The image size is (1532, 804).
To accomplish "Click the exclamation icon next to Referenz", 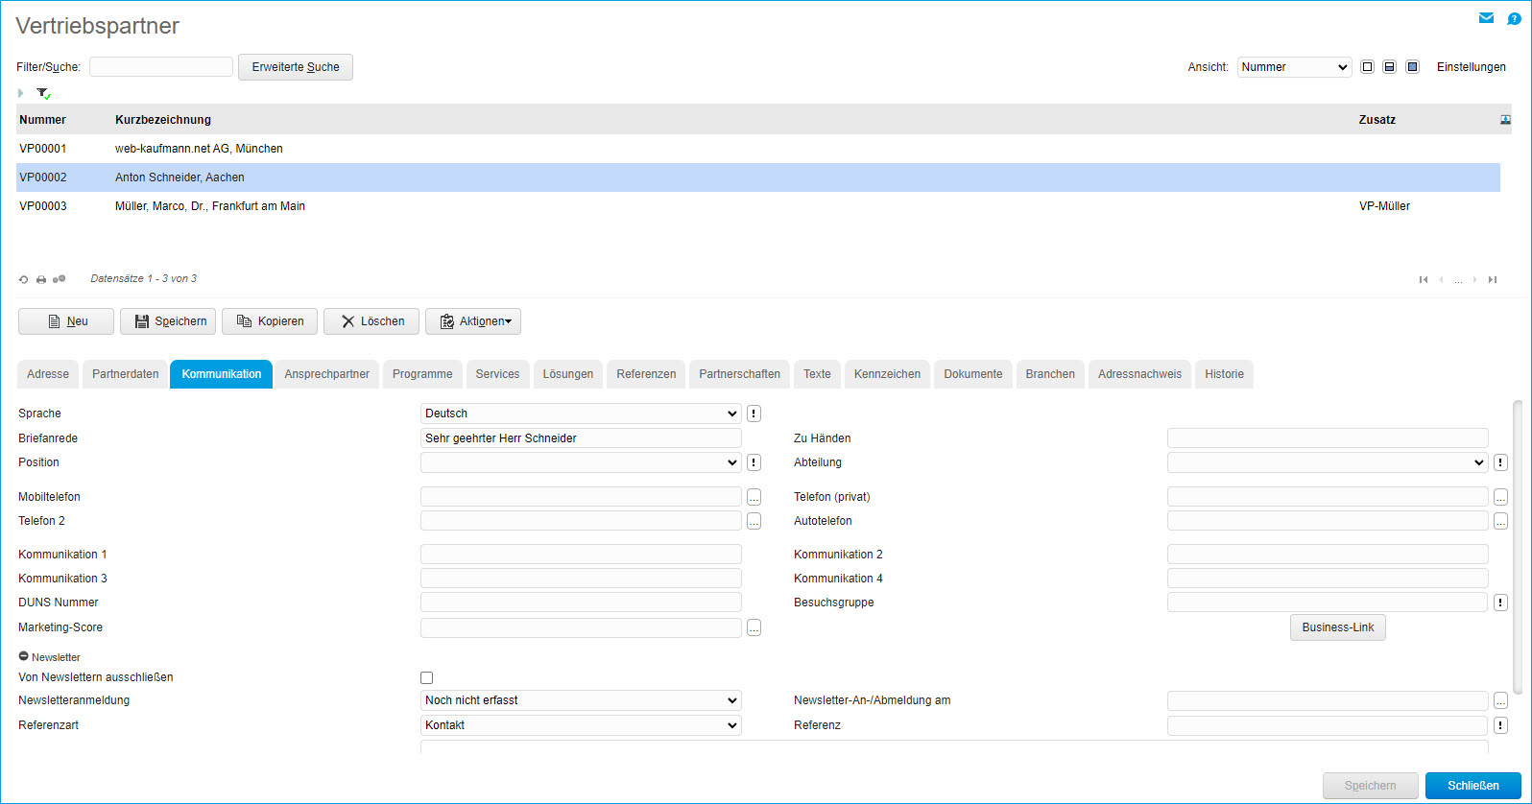I will pyautogui.click(x=1500, y=725).
